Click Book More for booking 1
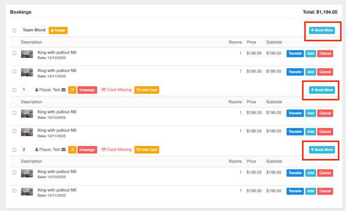Image resolution: width=346 pixels, height=211 pixels. tap(322, 90)
